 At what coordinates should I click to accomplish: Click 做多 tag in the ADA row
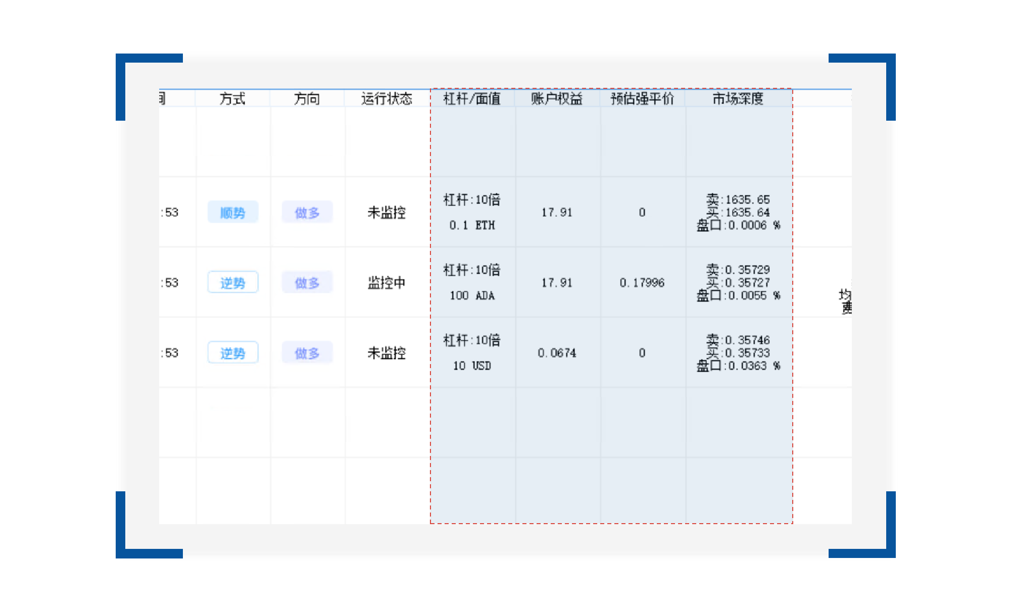click(x=307, y=283)
